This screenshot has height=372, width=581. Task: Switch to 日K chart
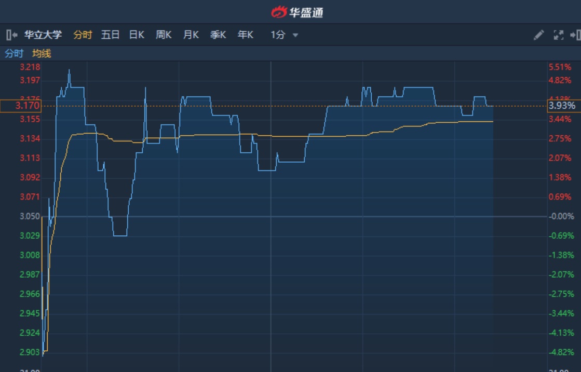click(x=137, y=35)
